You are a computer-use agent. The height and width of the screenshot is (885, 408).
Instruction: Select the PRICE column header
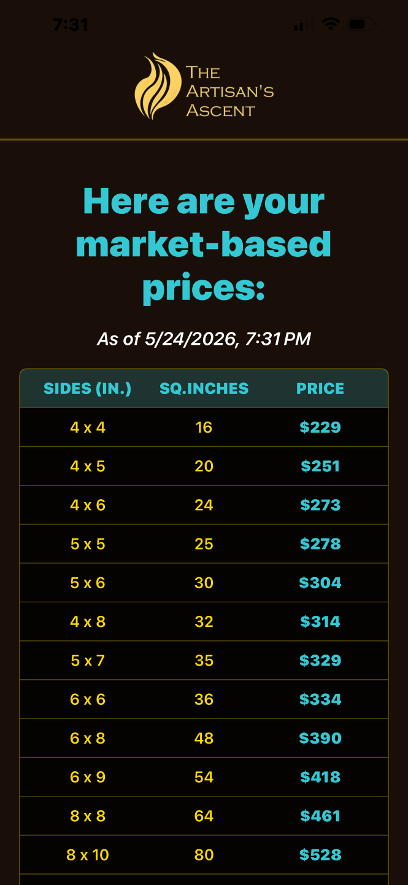coord(320,388)
